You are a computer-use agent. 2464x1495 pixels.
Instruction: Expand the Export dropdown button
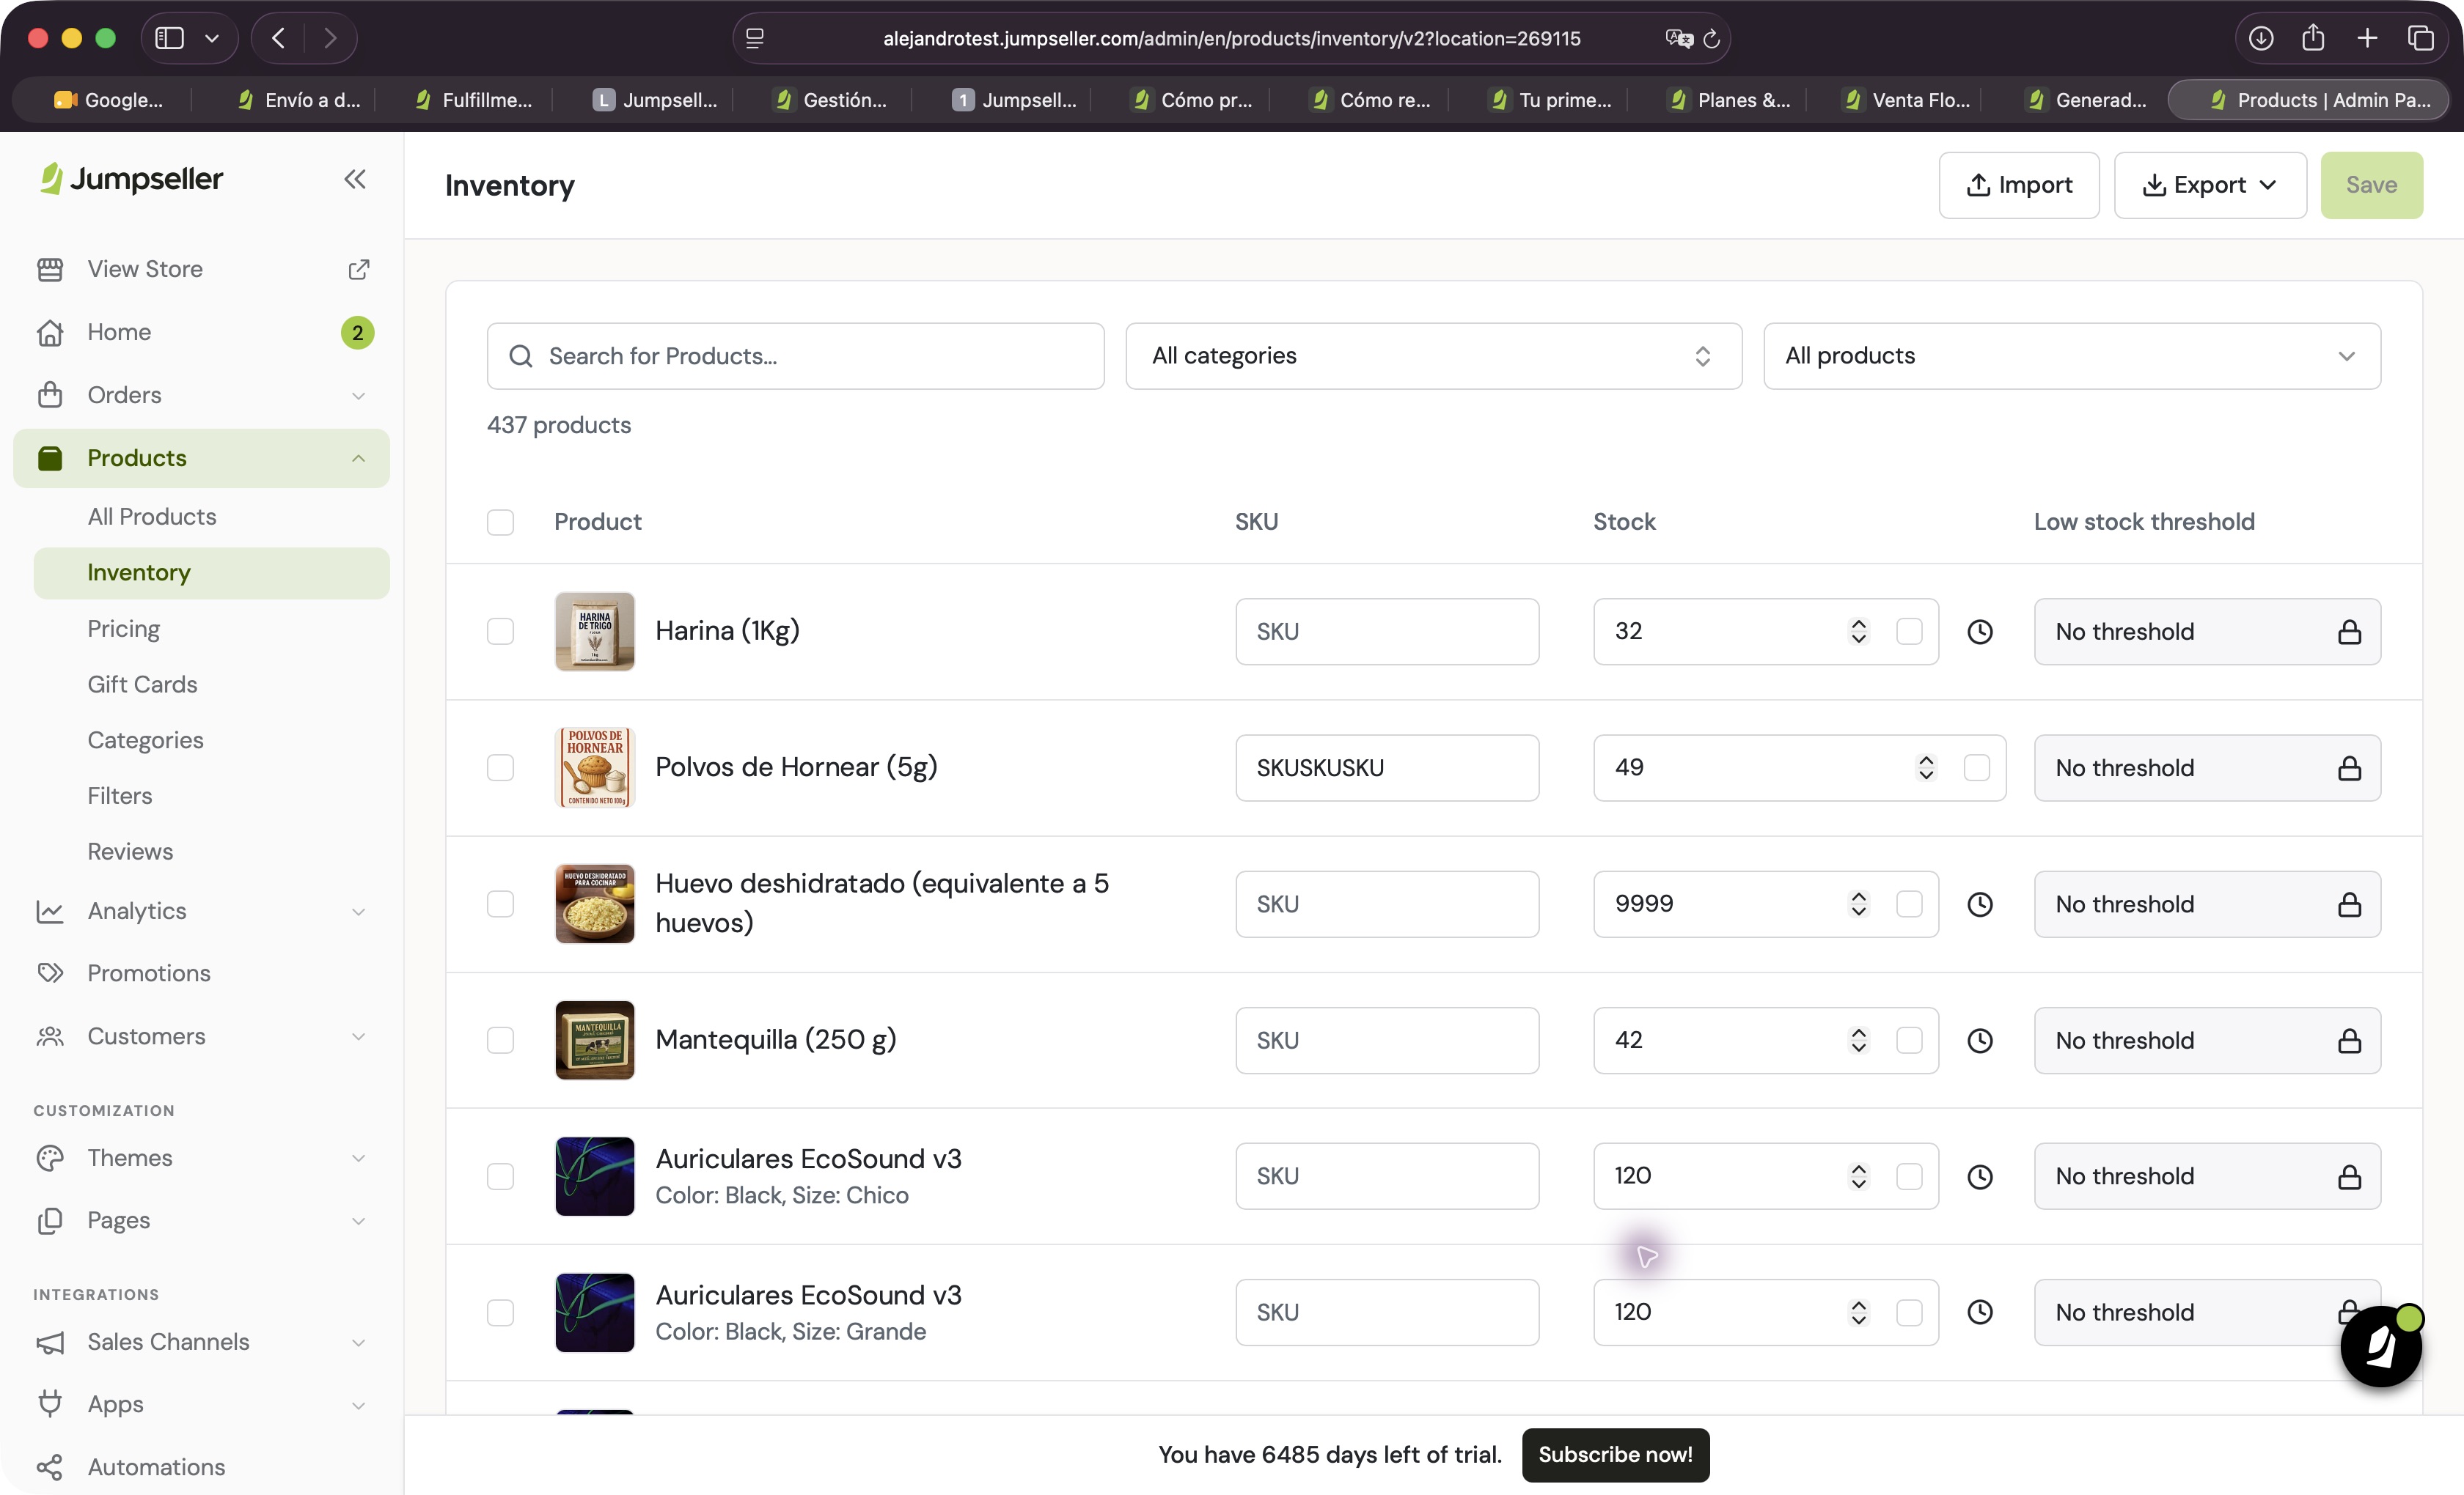tap(2210, 185)
